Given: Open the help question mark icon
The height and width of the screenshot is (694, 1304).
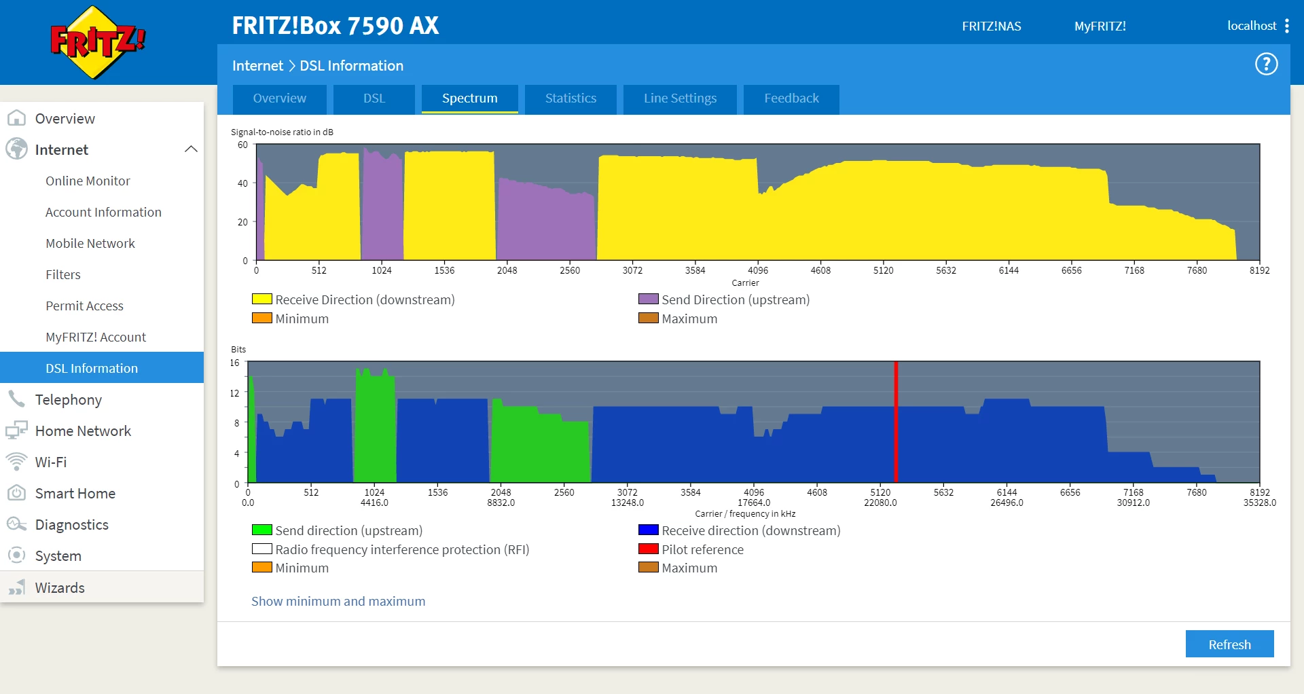Looking at the screenshot, I should click(x=1266, y=65).
